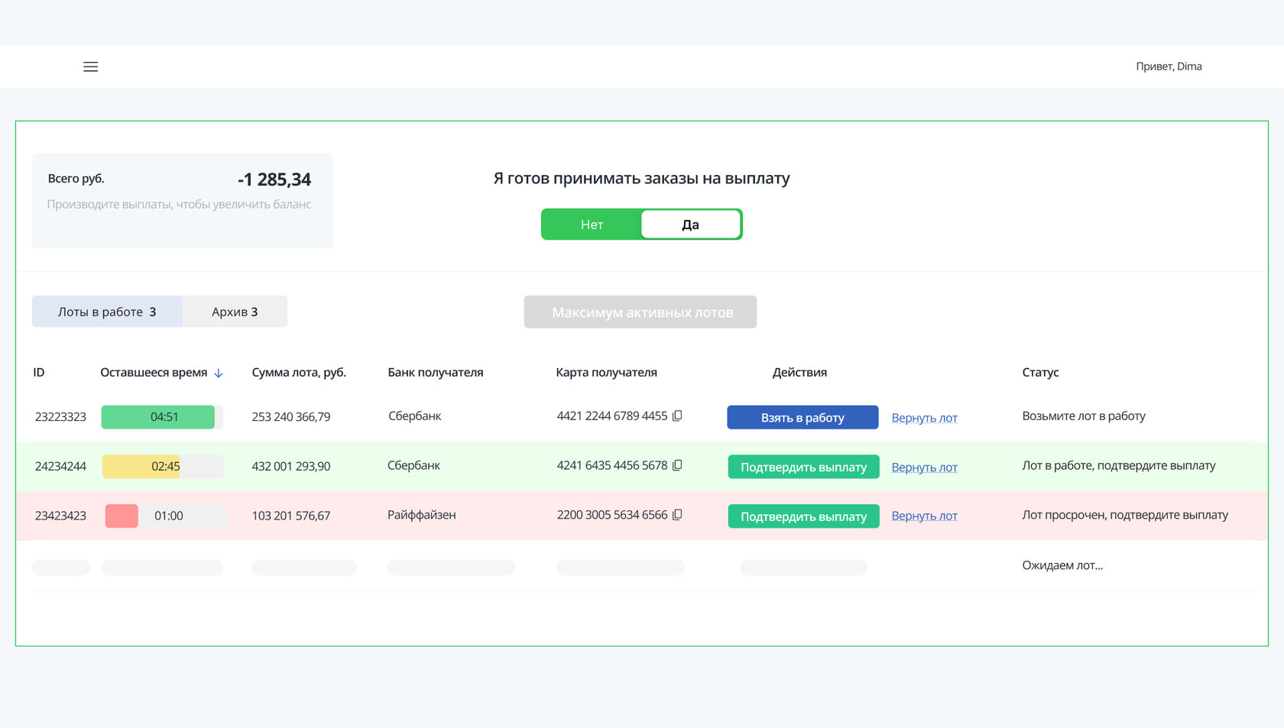The image size is (1284, 728).
Task: Click the status Возьмите лот в работу
Action: [x=1084, y=416]
